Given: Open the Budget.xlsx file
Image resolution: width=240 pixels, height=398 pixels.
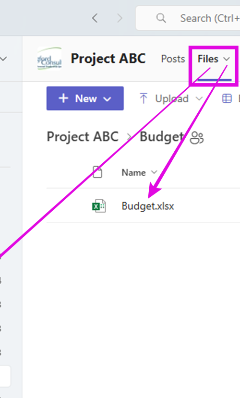Looking at the screenshot, I should pyautogui.click(x=148, y=206).
